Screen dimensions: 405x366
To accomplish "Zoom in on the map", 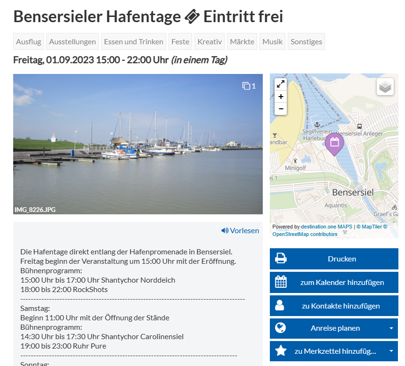I will [280, 97].
